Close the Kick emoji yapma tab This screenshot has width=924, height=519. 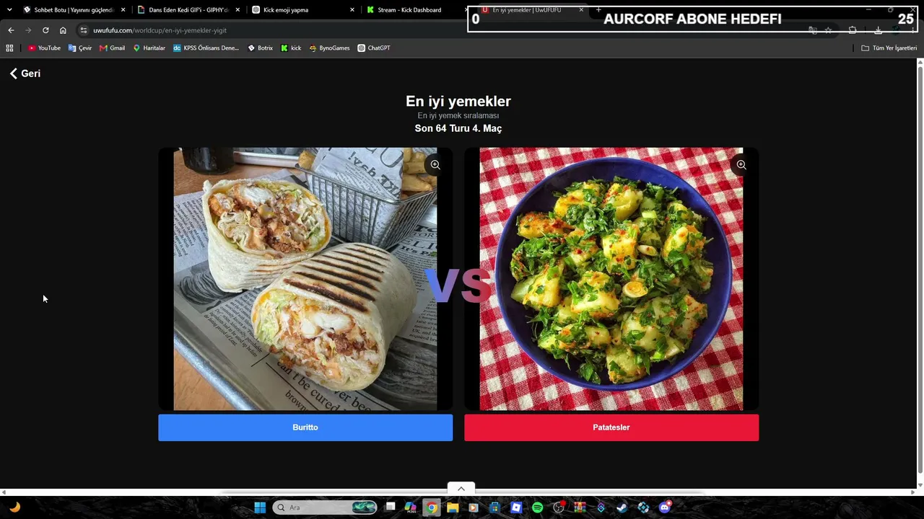coord(352,10)
